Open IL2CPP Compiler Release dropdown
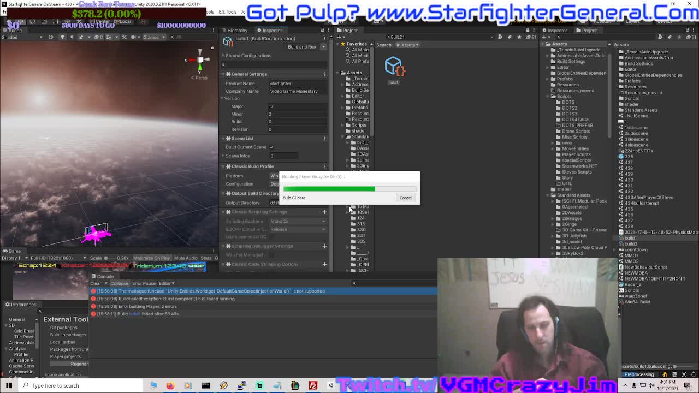 pos(298,229)
